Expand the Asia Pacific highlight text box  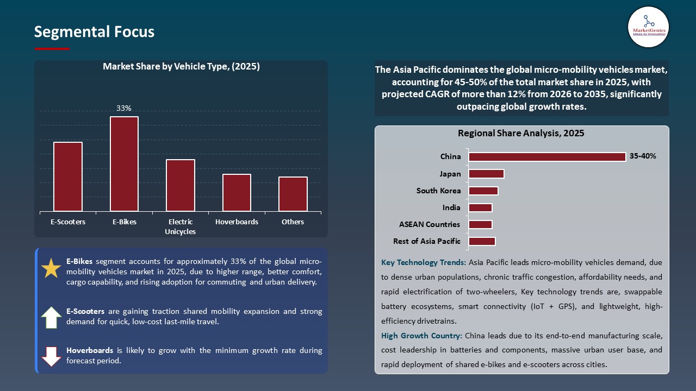521,88
